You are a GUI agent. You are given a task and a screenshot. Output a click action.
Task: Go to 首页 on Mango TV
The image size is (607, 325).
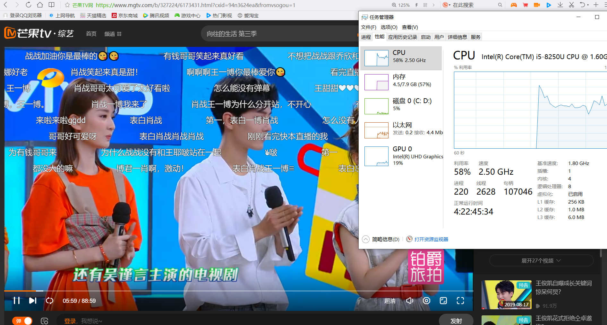91,34
